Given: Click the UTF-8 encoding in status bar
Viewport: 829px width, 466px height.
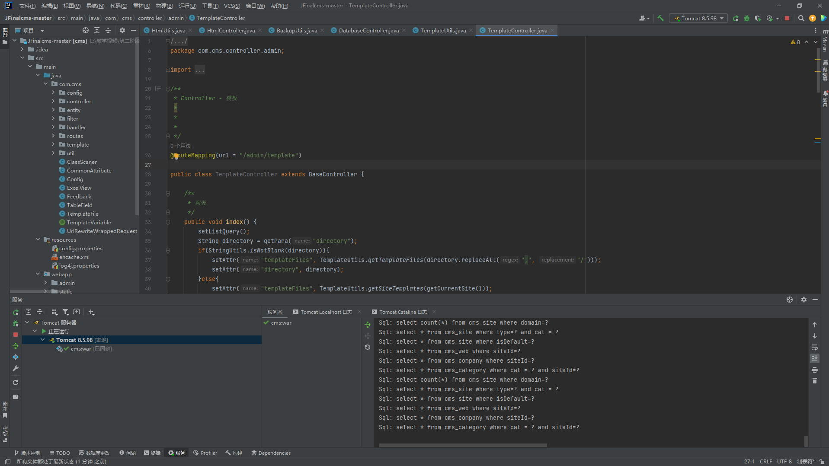Looking at the screenshot, I should pos(784,461).
